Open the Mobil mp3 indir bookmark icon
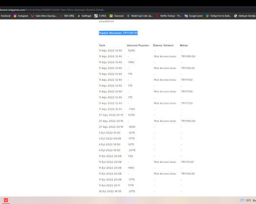This screenshot has width=256, height=204. 128,16
